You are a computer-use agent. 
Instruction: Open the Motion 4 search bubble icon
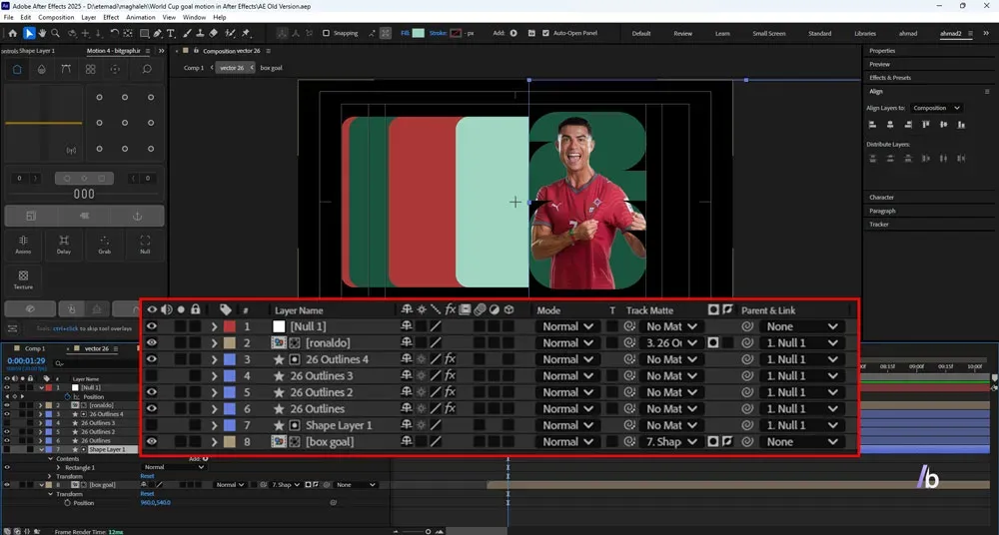point(147,70)
